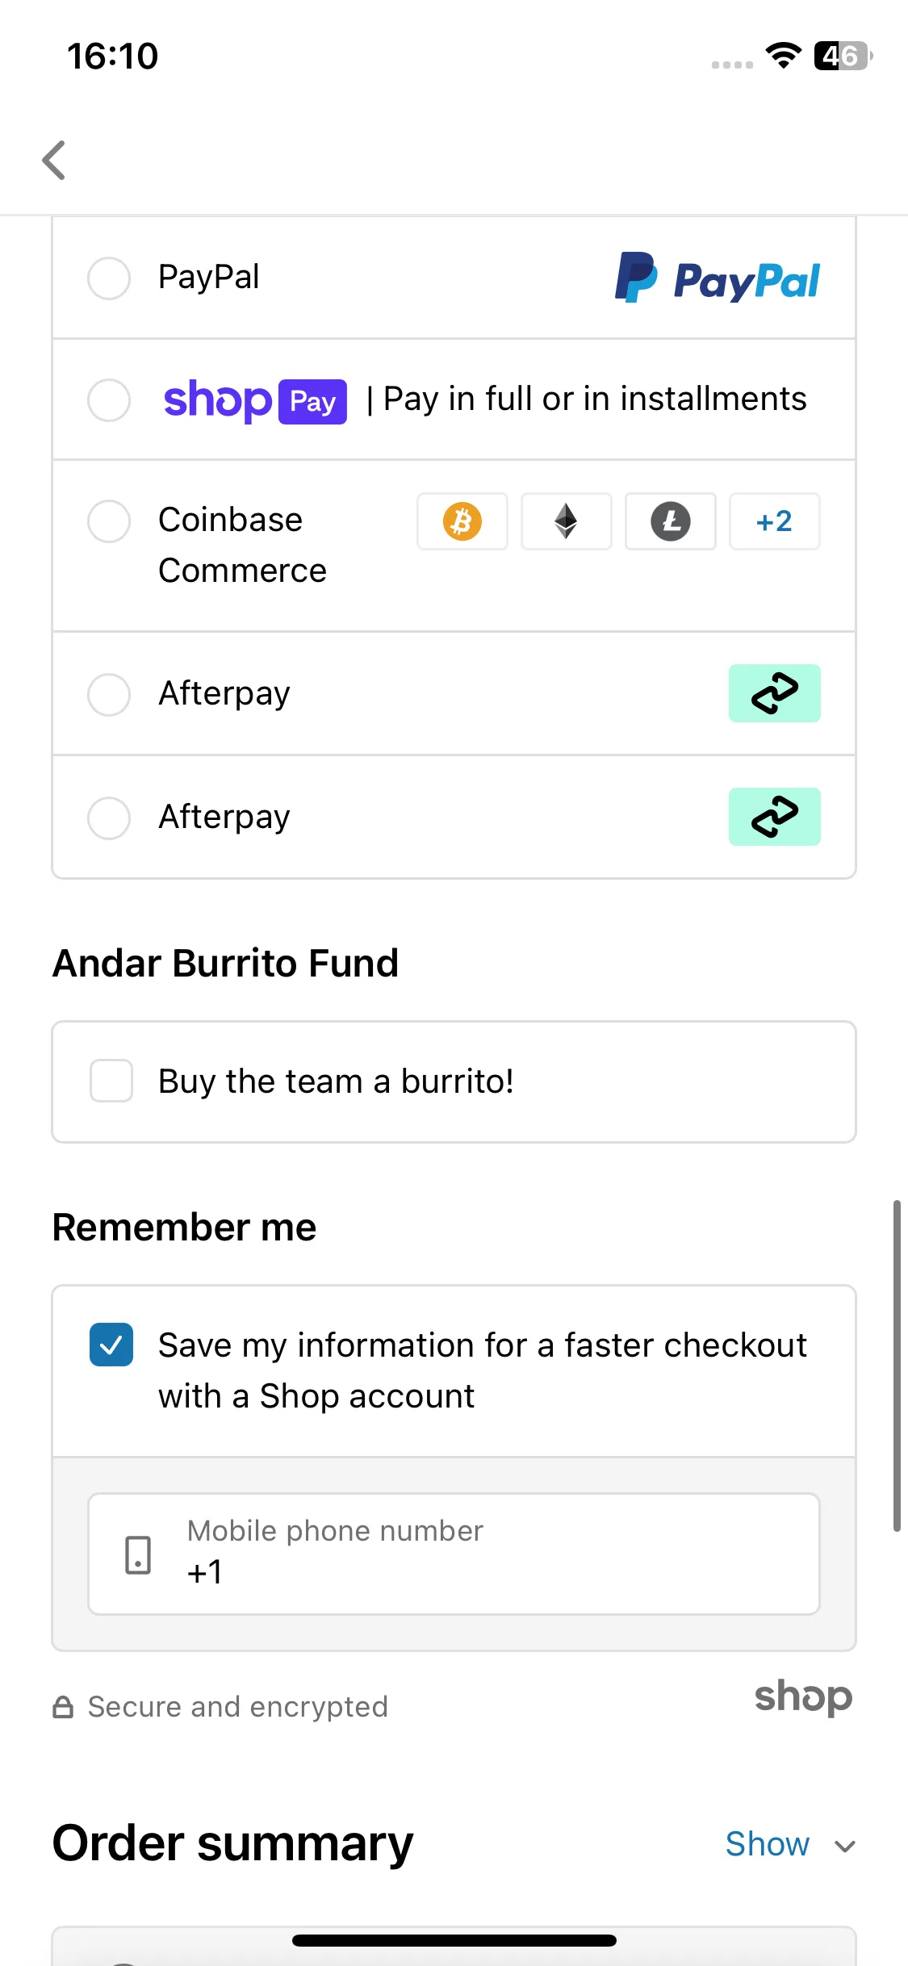Check the Buy the team a burrito box
Image resolution: width=908 pixels, height=1966 pixels.
point(111,1081)
